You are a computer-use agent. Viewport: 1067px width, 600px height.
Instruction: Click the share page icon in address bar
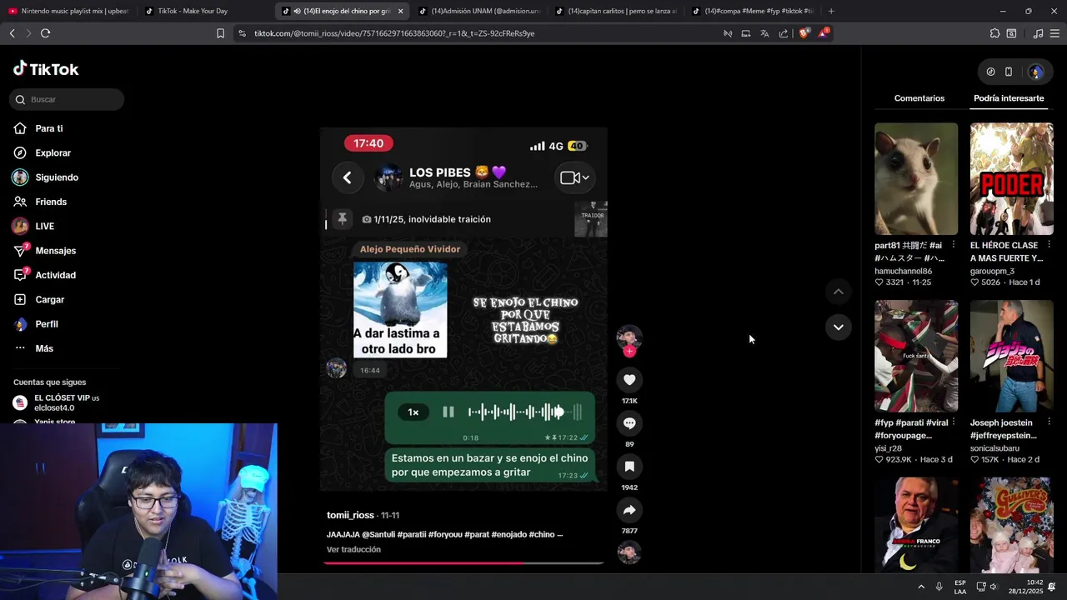(x=784, y=33)
